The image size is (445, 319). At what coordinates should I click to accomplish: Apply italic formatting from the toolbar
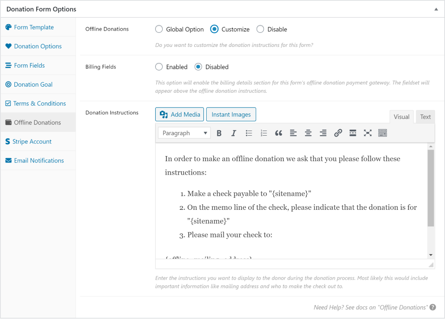click(x=234, y=133)
